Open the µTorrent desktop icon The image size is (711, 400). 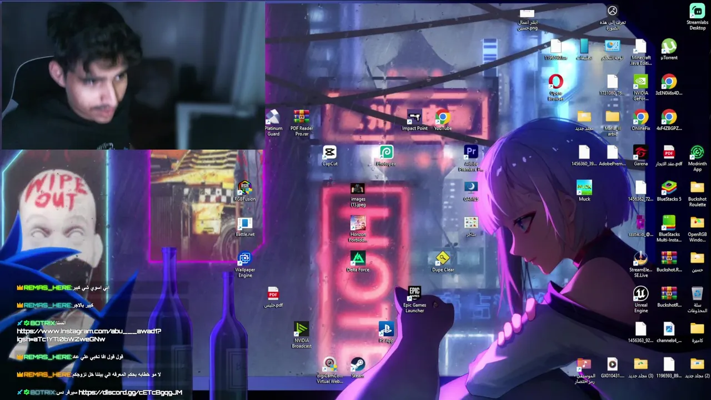669,49
